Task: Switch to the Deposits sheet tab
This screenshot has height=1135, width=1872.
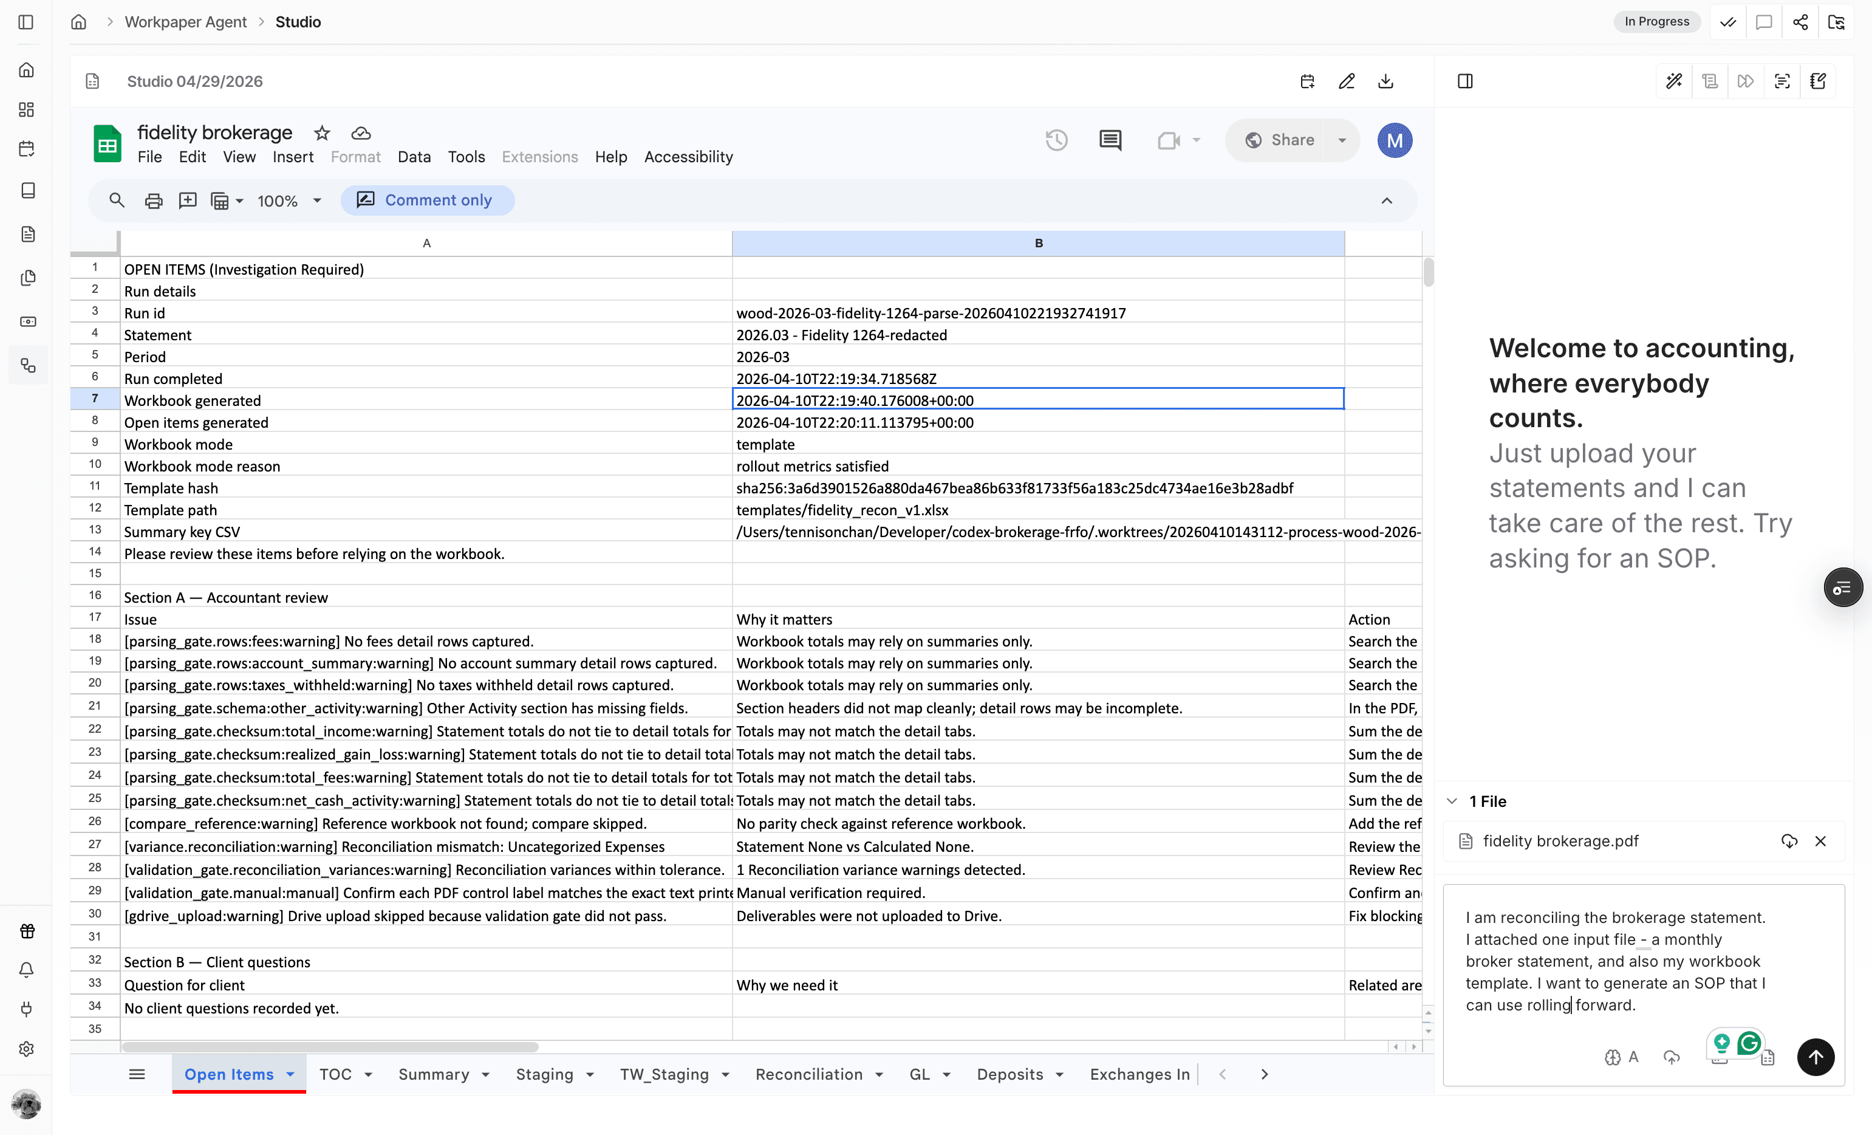Action: click(1009, 1074)
